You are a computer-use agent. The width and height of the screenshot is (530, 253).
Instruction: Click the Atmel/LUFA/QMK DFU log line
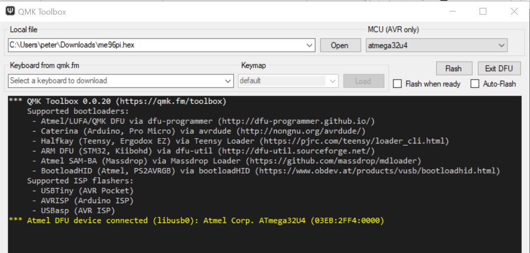tap(204, 121)
